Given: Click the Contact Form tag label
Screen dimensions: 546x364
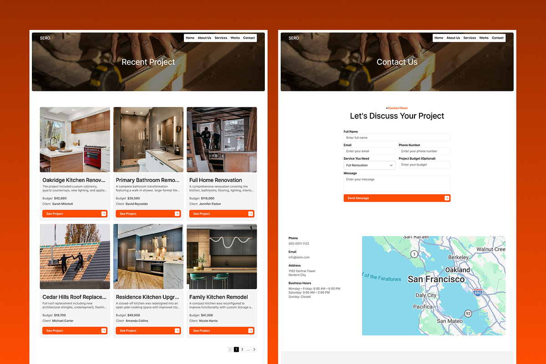Looking at the screenshot, I should 398,108.
